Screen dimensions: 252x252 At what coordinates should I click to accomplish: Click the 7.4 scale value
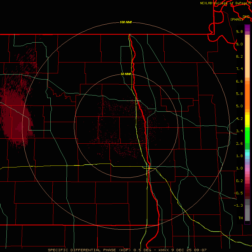239,69
